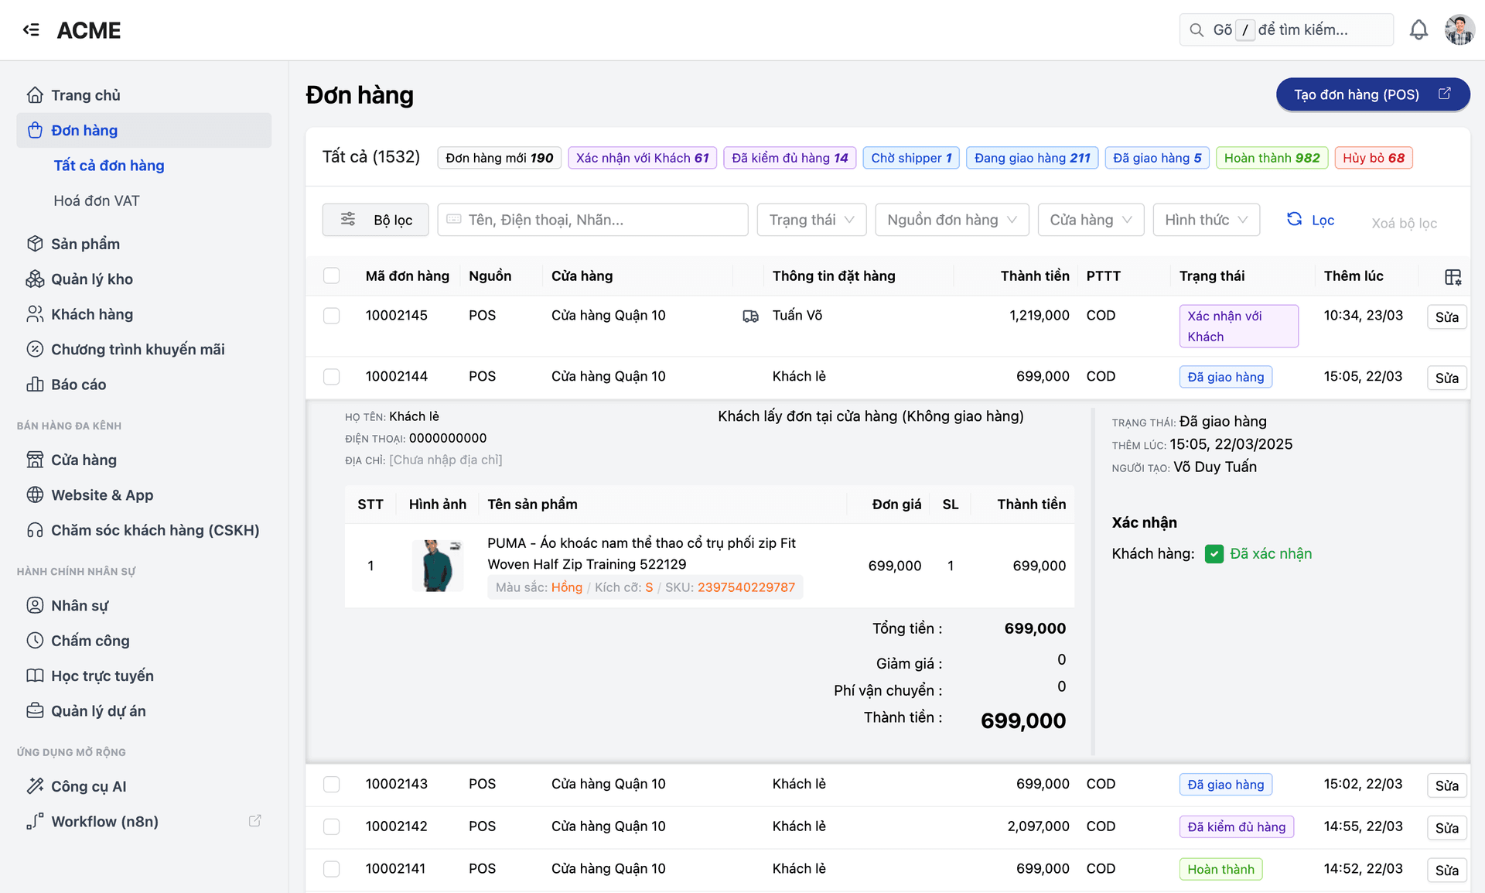Open the Hình thức dropdown

pyautogui.click(x=1205, y=220)
